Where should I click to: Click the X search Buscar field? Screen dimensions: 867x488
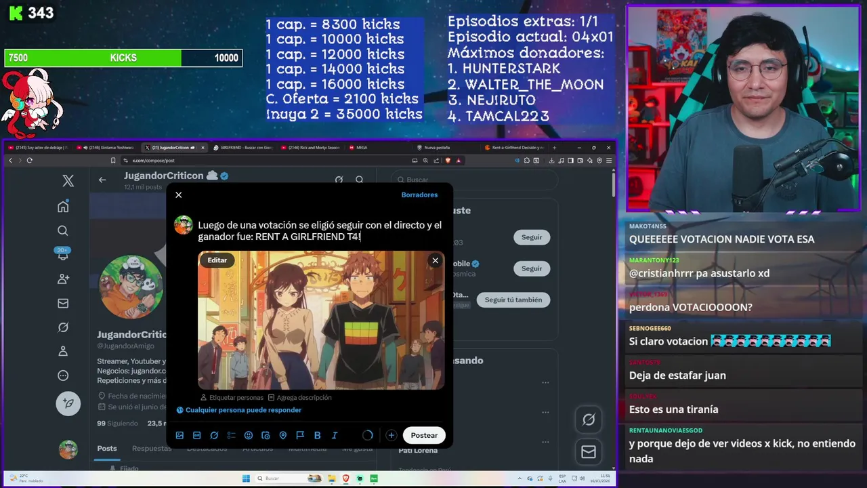tap(474, 180)
